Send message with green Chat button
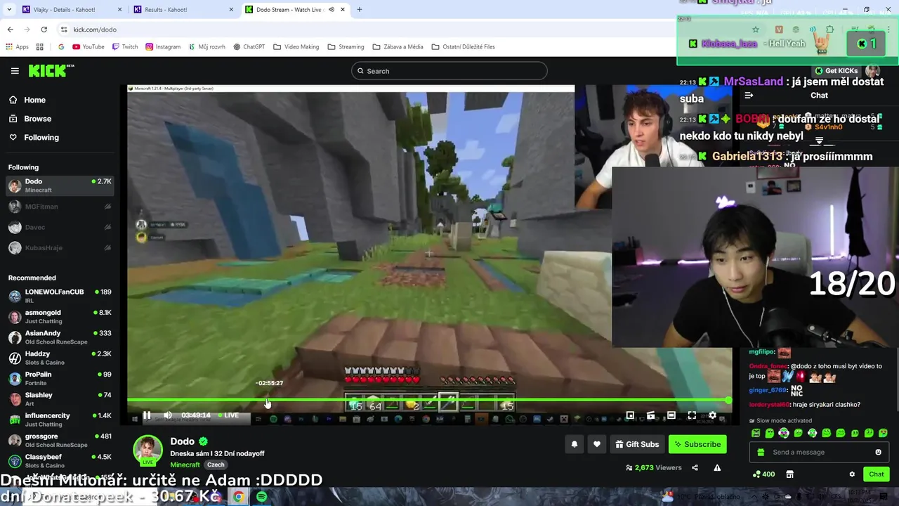899x506 pixels. (877, 474)
